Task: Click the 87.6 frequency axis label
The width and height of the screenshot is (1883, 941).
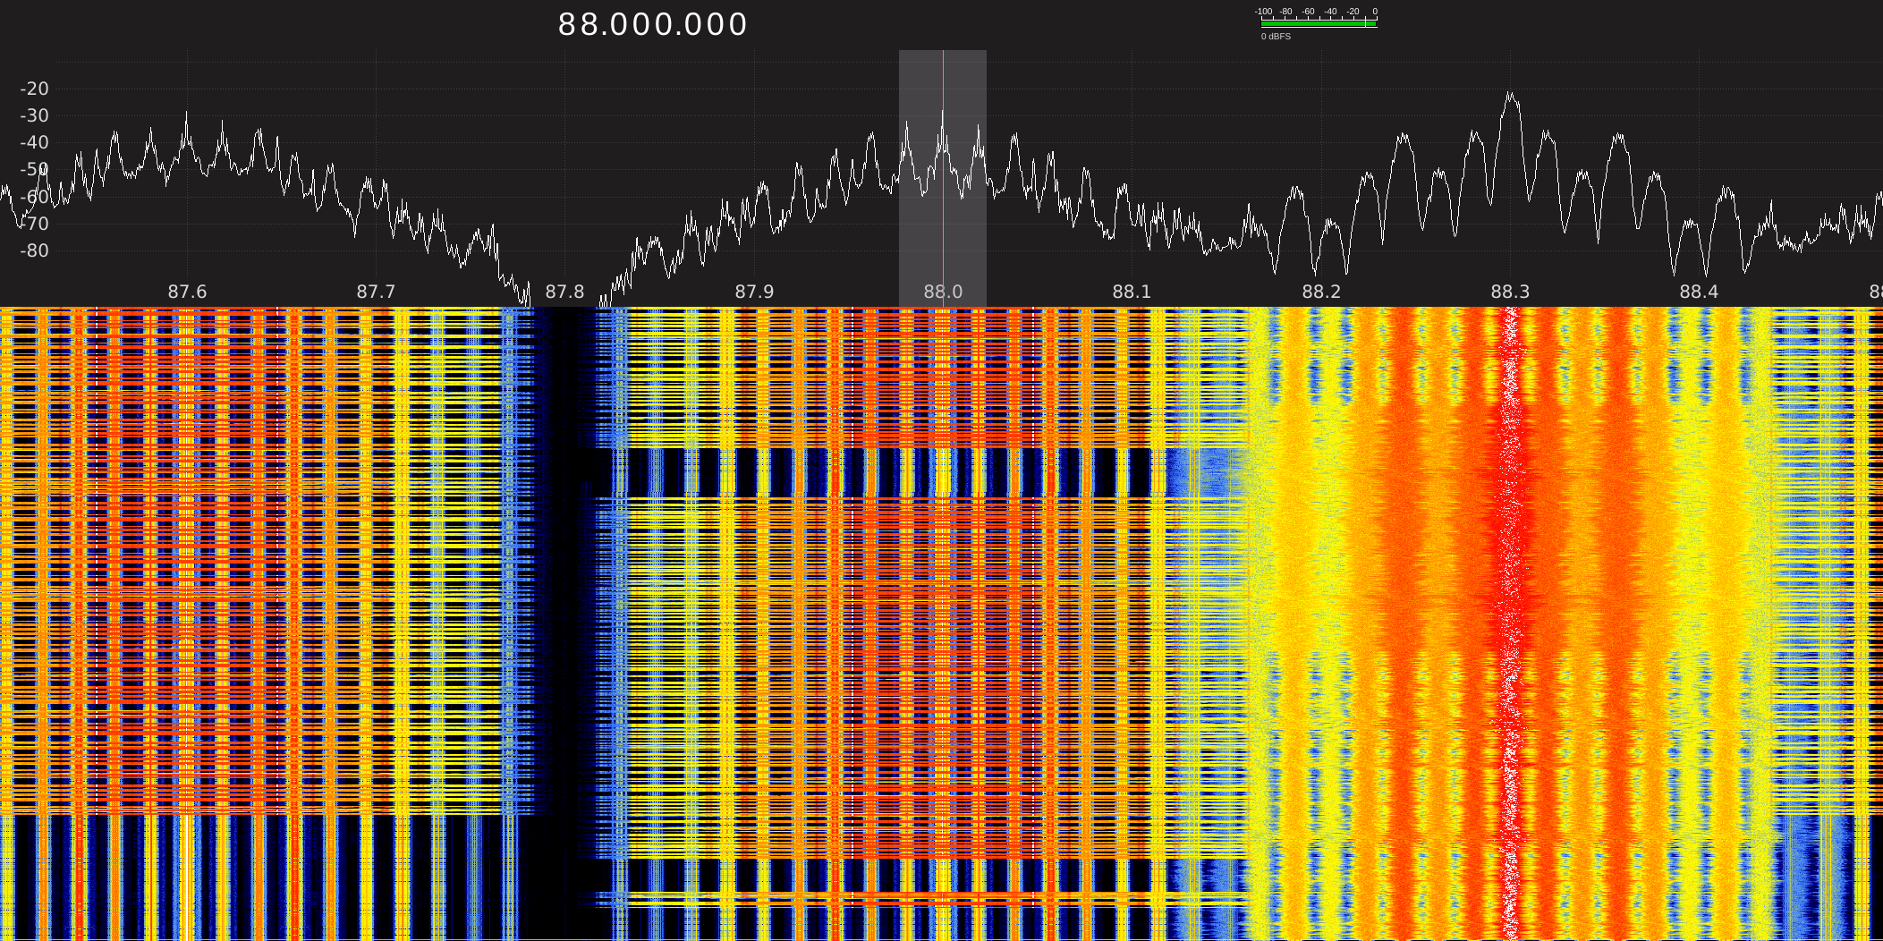Action: [x=187, y=292]
